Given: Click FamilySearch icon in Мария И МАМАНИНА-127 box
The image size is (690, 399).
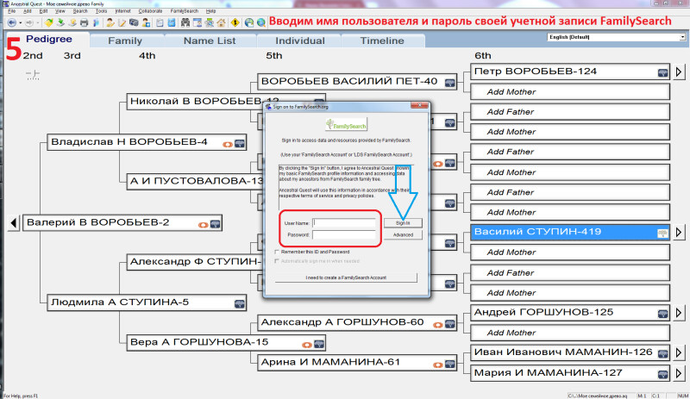Looking at the screenshot, I should point(662,374).
